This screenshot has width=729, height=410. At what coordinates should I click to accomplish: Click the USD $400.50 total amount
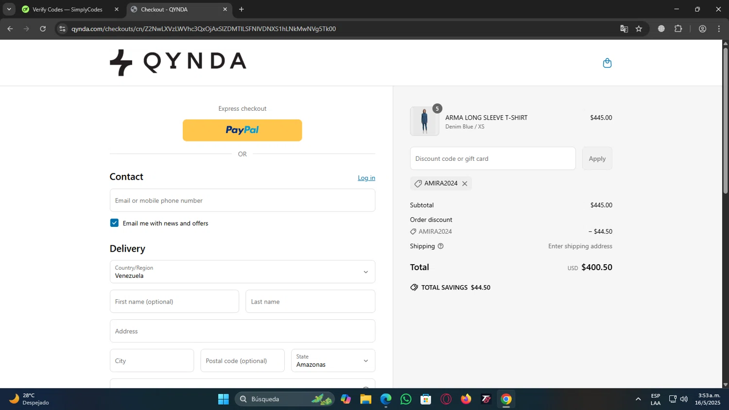tap(590, 267)
